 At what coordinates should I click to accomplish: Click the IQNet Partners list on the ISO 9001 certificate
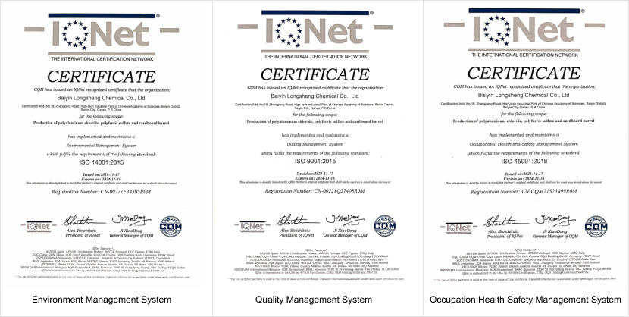pos(315,260)
